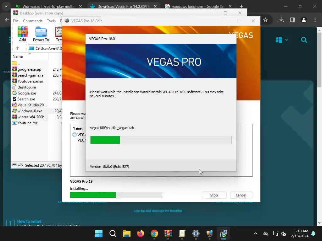Open Chrome from taskbar
The width and height of the screenshot is (322, 241).
(x=154, y=233)
